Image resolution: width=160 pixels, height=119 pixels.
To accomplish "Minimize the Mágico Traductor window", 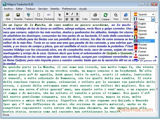I will pyautogui.click(x=141, y=4).
